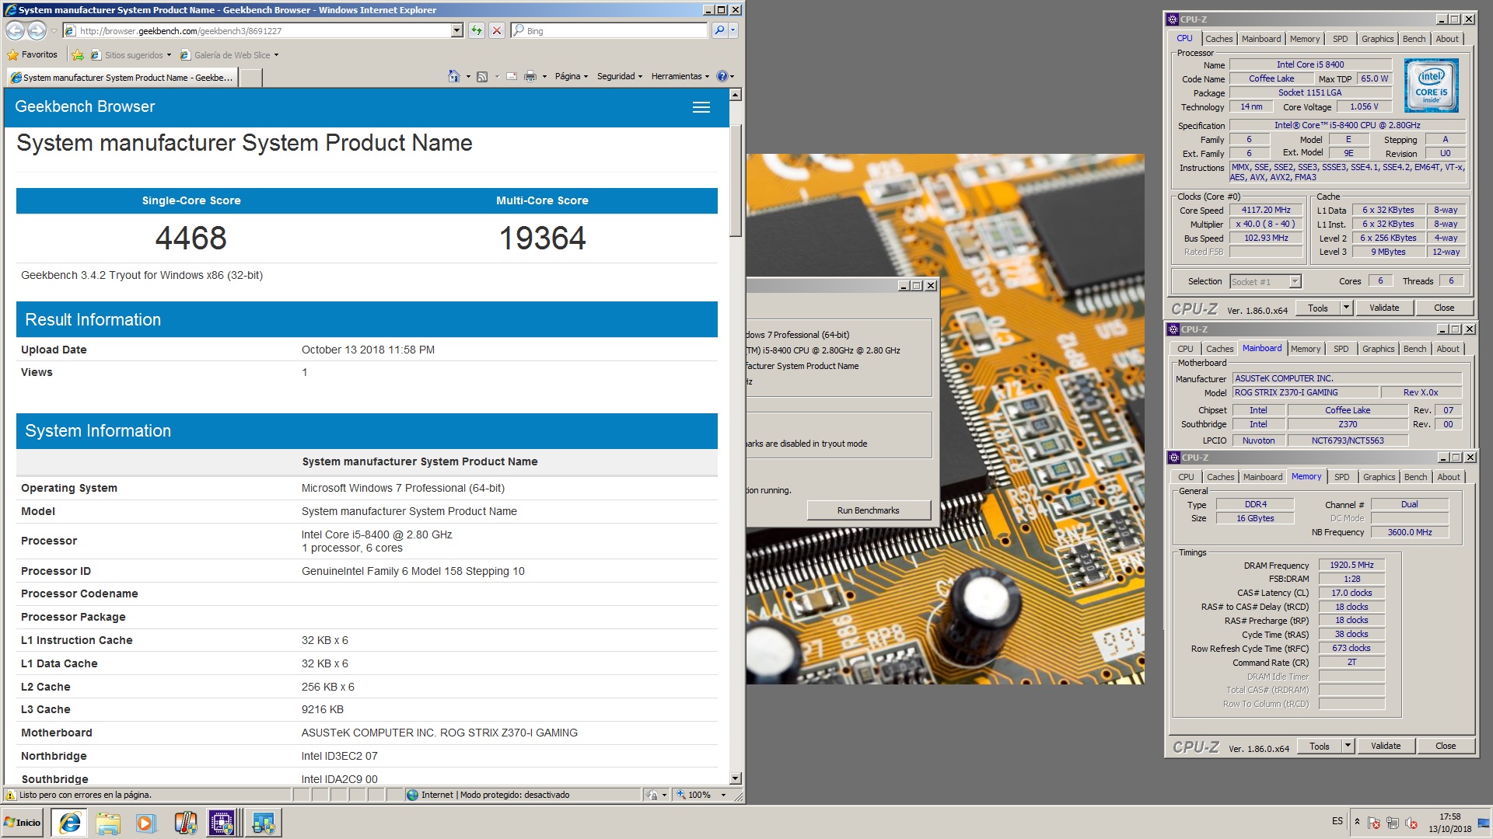Click the Intel Core i5 logo in CPU-Z
Image resolution: width=1493 pixels, height=839 pixels.
click(x=1432, y=85)
